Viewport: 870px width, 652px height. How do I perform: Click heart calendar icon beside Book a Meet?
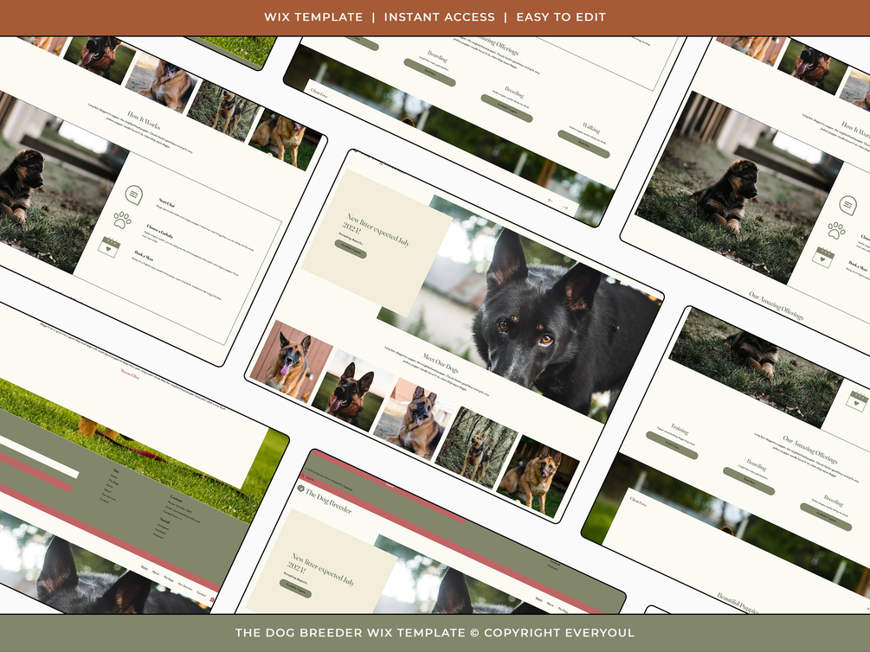click(x=109, y=246)
